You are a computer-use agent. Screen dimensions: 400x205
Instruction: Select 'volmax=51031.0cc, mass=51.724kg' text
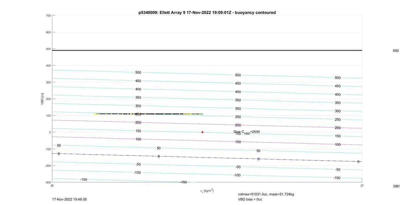tap(266, 194)
